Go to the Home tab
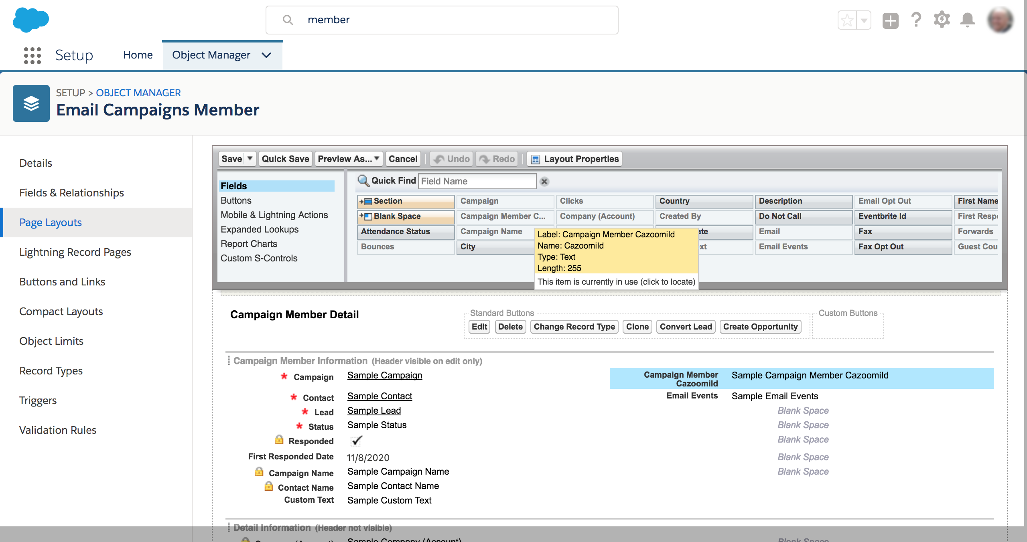The width and height of the screenshot is (1027, 542). coord(138,55)
